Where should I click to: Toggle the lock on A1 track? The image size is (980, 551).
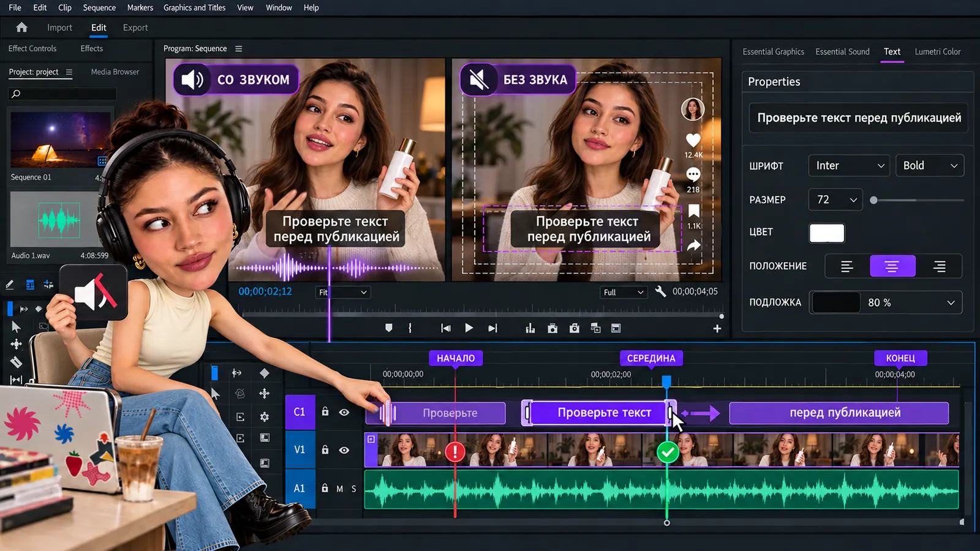325,488
